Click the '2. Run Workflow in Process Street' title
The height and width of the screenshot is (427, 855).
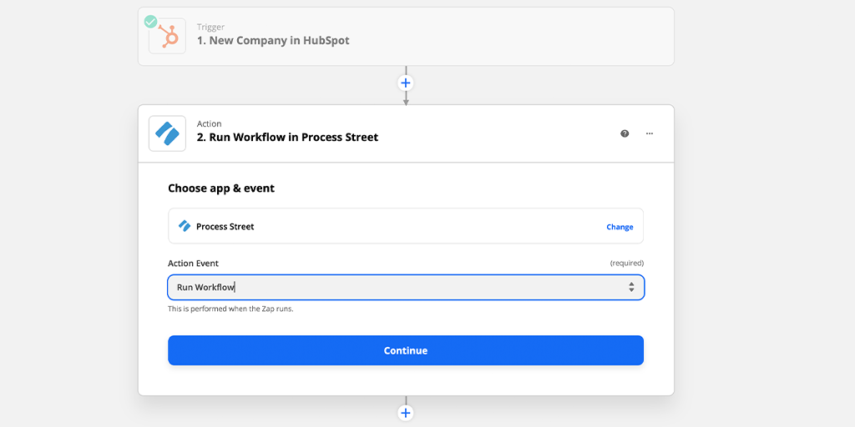[287, 138]
